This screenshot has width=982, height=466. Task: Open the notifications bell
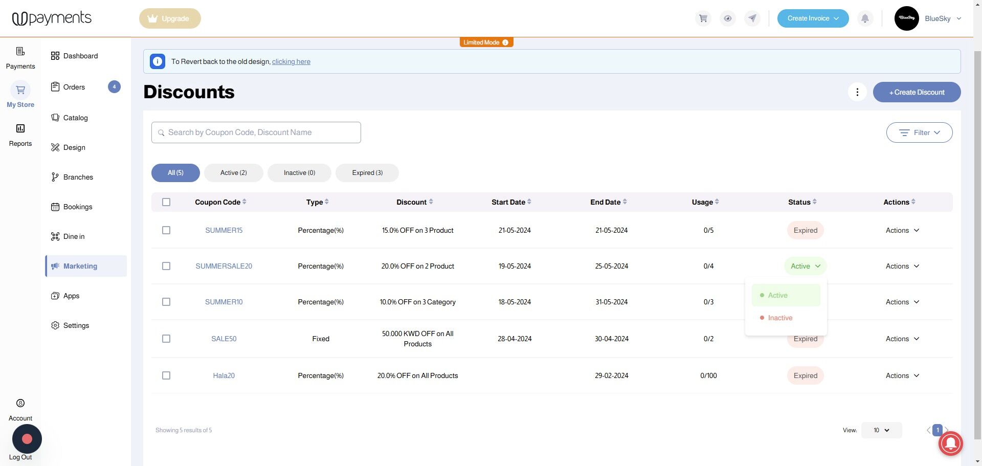(865, 18)
